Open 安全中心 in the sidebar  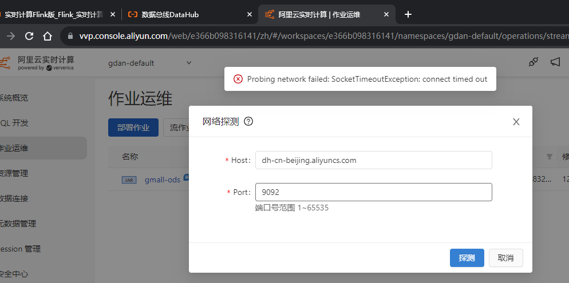point(14,274)
